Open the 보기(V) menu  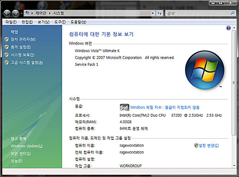44,22
